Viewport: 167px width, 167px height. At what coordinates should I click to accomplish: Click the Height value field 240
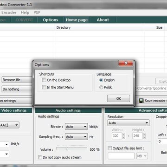(x=138, y=136)
